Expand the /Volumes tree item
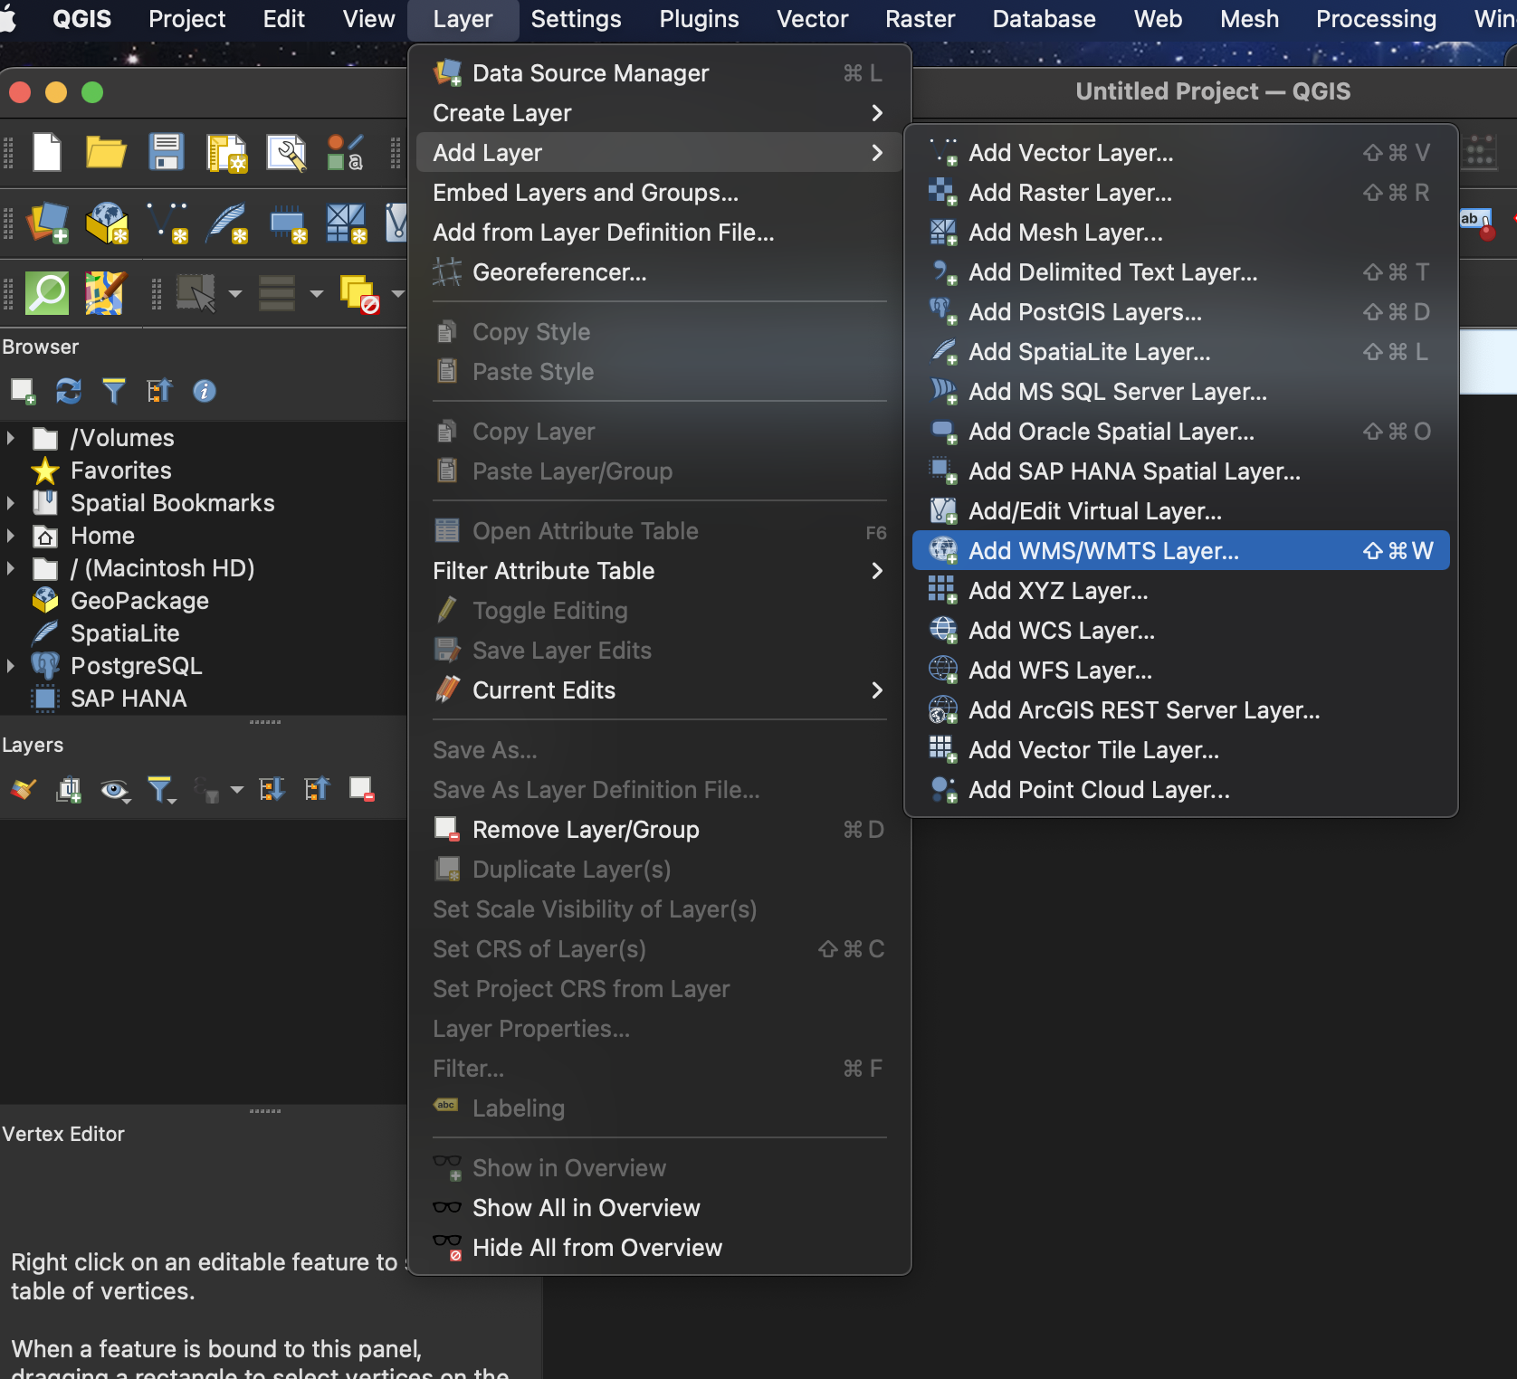1517x1379 pixels. pos(11,438)
